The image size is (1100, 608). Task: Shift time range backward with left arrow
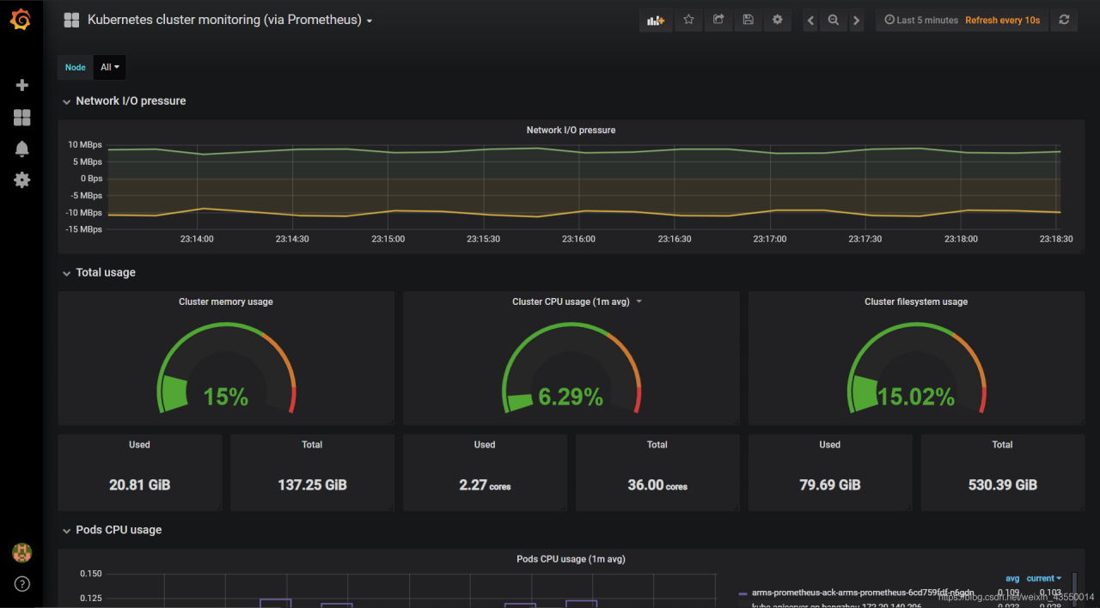point(810,21)
